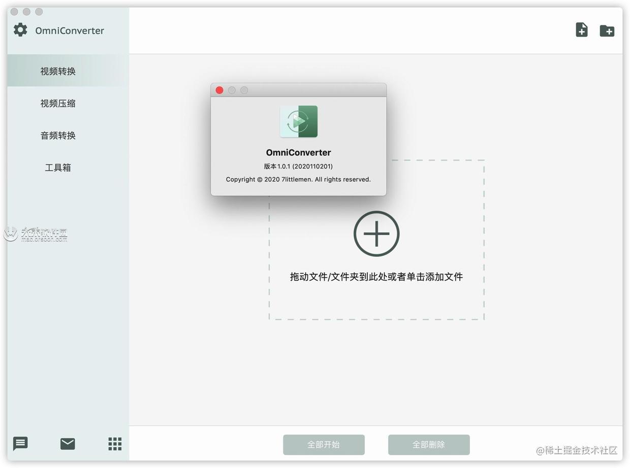This screenshot has height=468, width=630.
Task: Click the bold OmniConverter name in About dialog
Action: click(x=298, y=152)
